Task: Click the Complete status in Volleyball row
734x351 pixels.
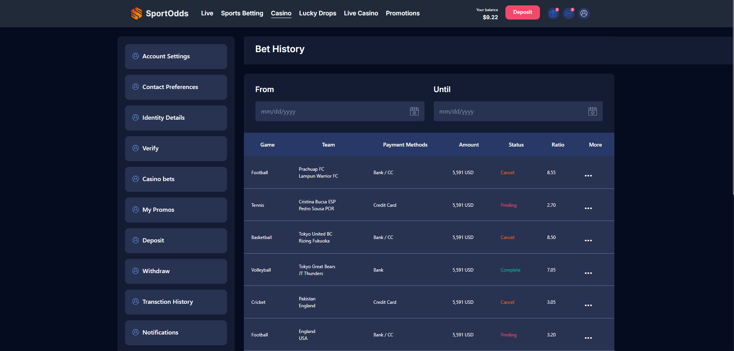Action: 510,270
